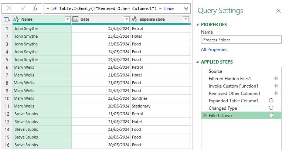
Task: Select row number 1
Action: pyautogui.click(x=7, y=28)
